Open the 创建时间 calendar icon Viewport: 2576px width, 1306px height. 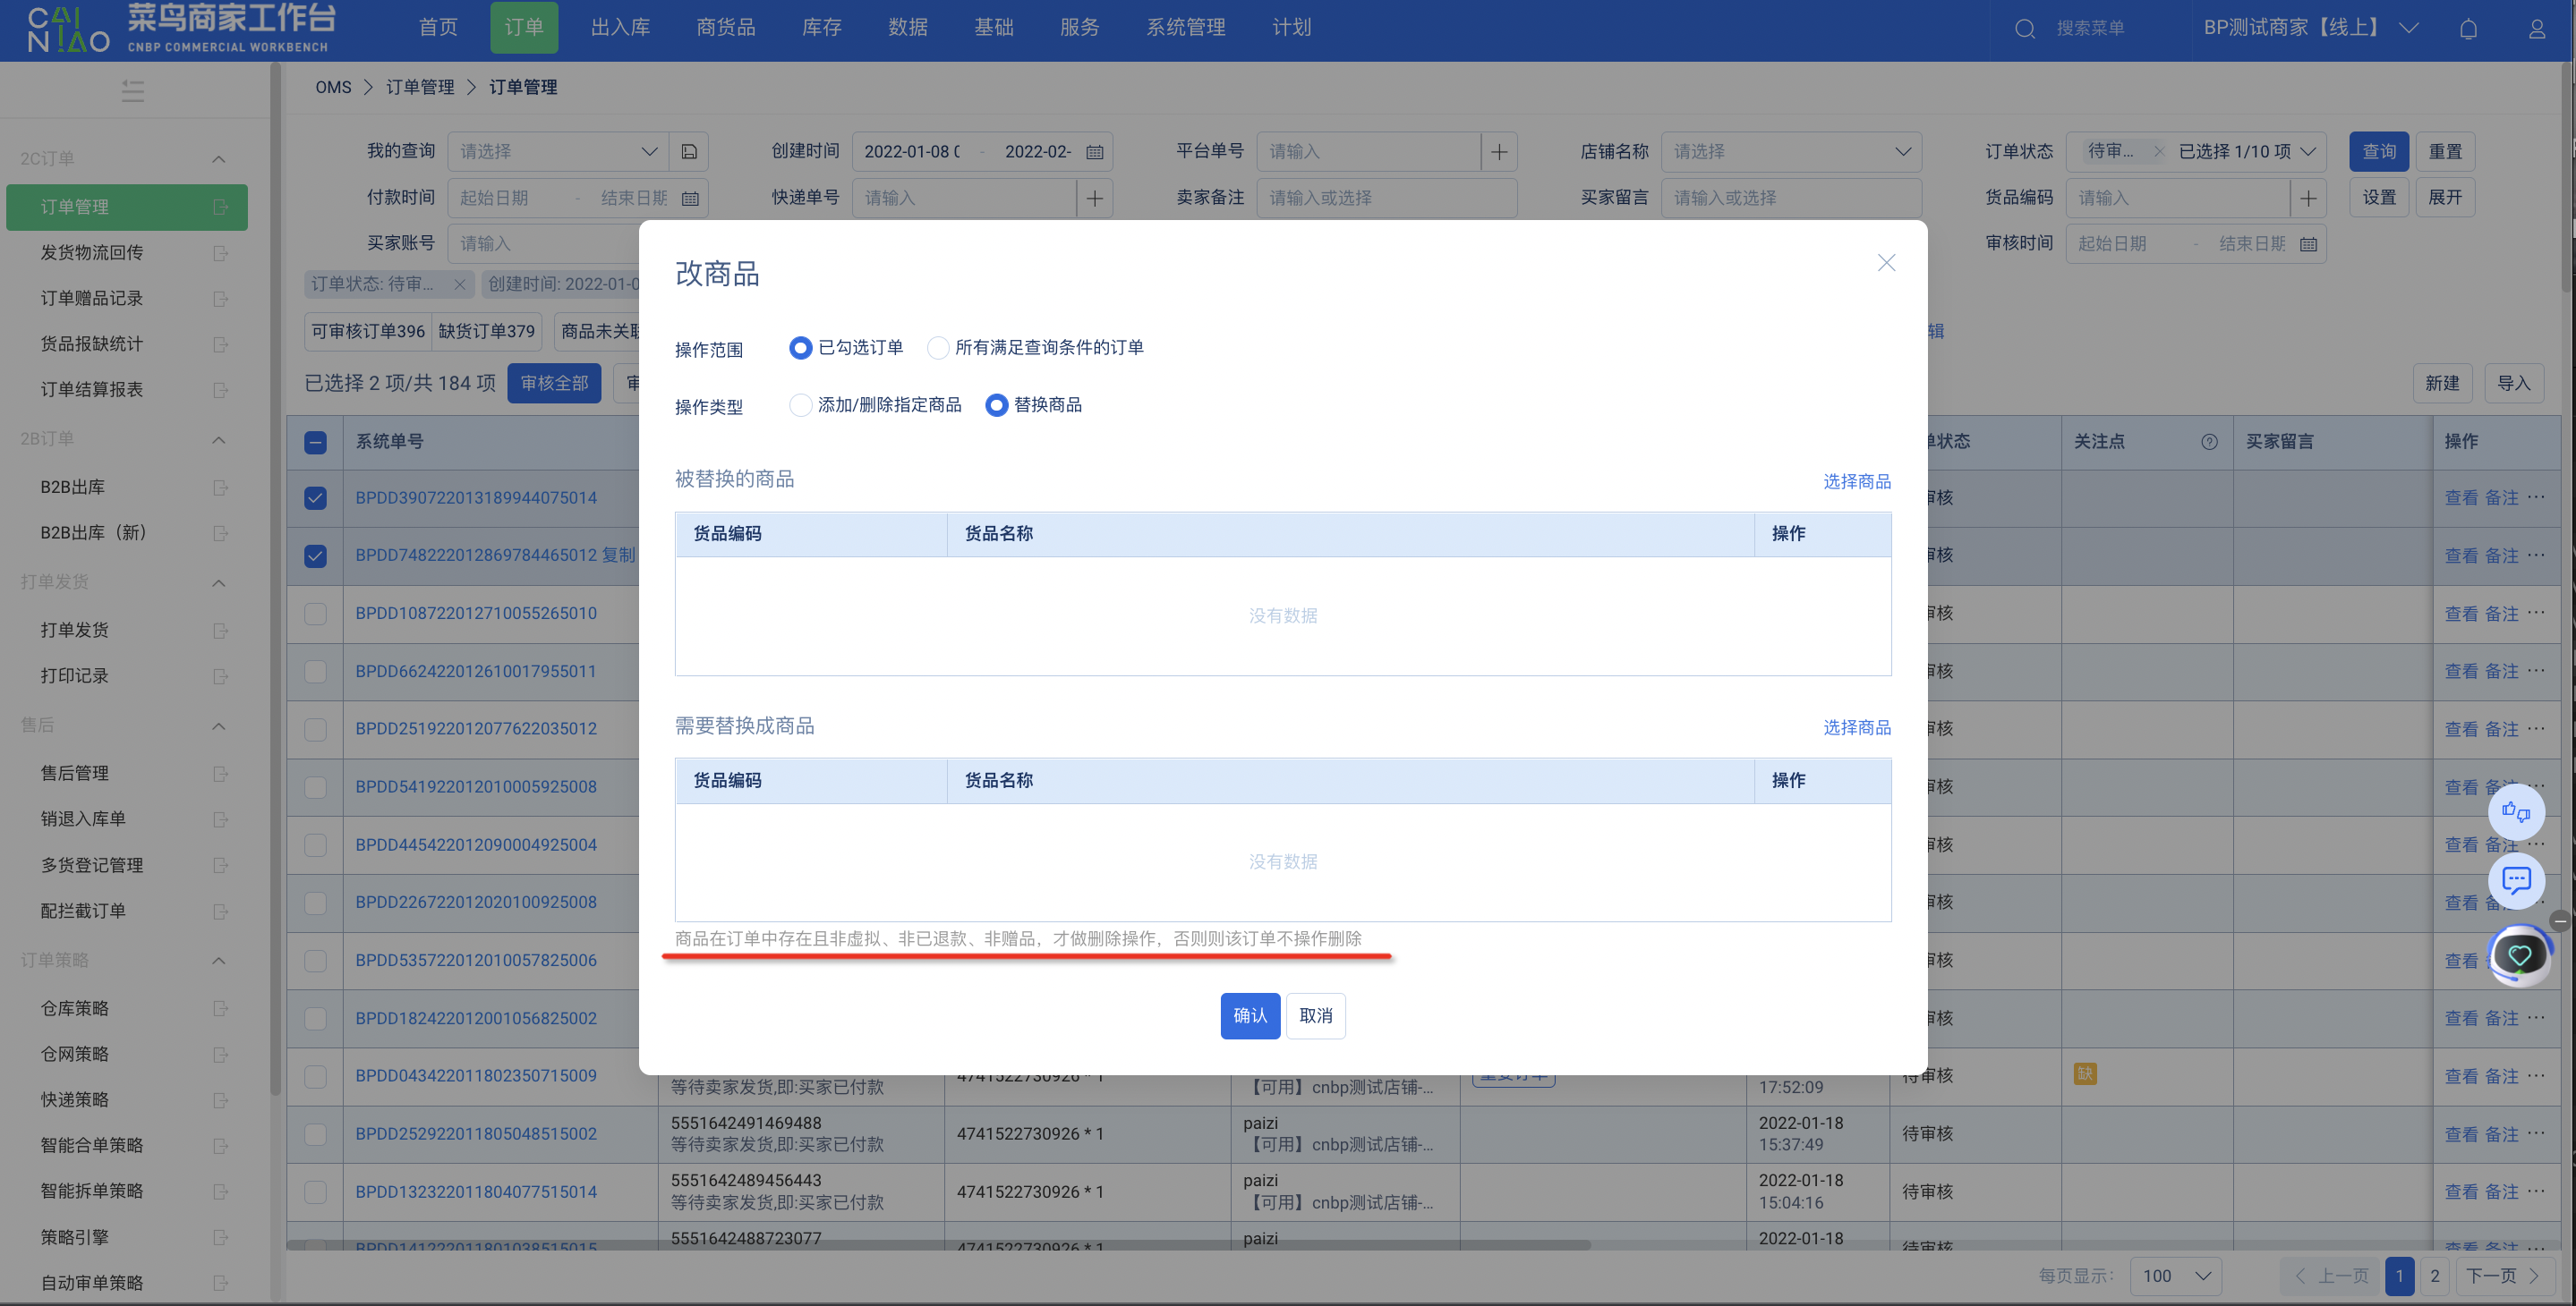click(1094, 152)
